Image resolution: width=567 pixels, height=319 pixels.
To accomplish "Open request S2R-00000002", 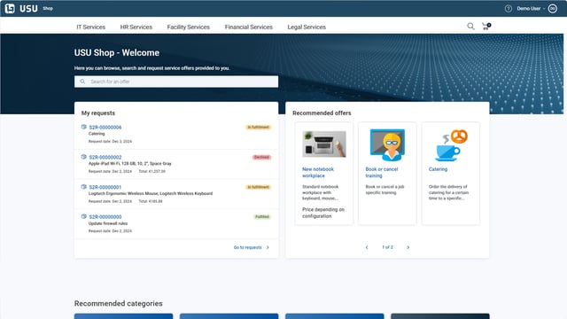I will coord(105,158).
